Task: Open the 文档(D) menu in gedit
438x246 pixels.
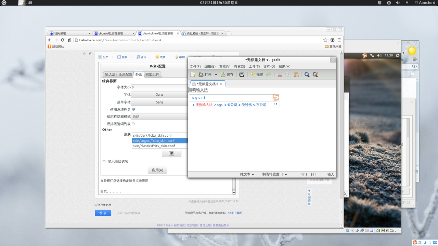Action: (269, 67)
